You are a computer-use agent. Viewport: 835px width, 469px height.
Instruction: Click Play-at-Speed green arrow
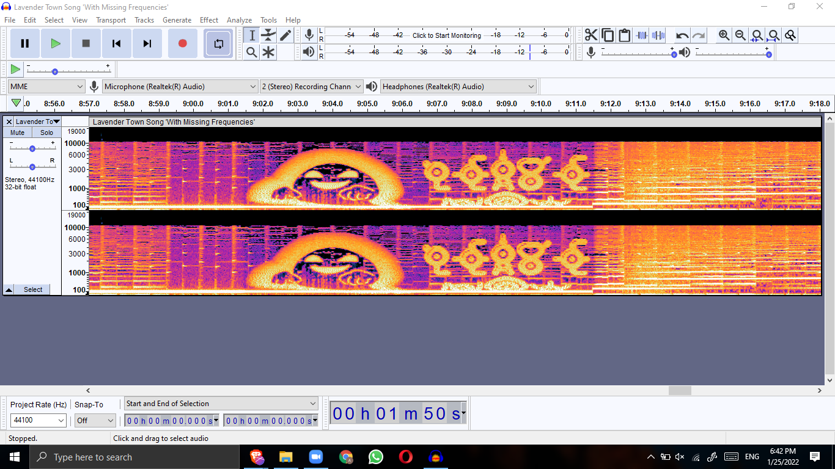(15, 69)
